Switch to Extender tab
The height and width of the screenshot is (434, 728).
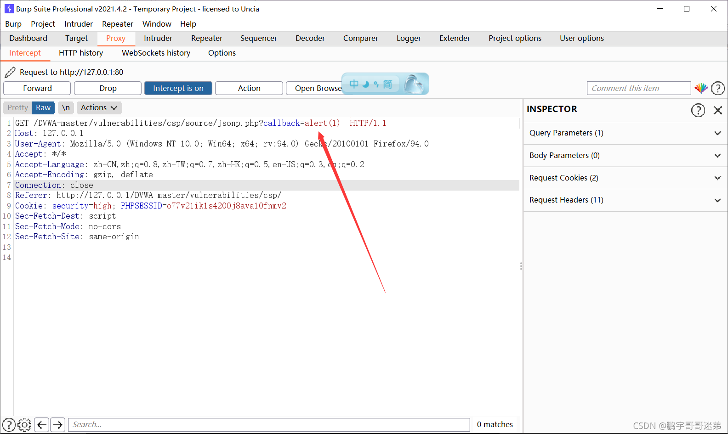click(x=455, y=39)
